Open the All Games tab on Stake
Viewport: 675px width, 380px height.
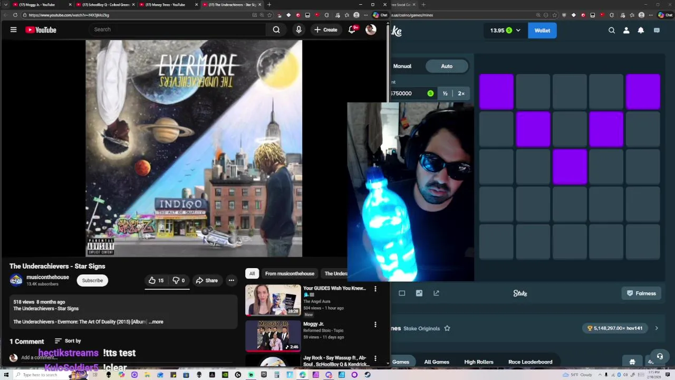tap(437, 362)
